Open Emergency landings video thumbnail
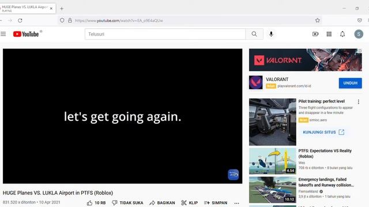 [273, 190]
